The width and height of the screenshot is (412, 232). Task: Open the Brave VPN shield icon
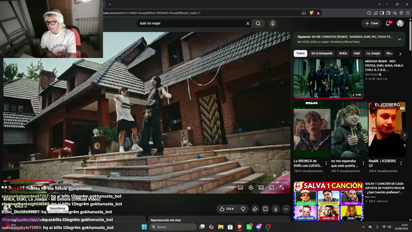[x=401, y=13]
